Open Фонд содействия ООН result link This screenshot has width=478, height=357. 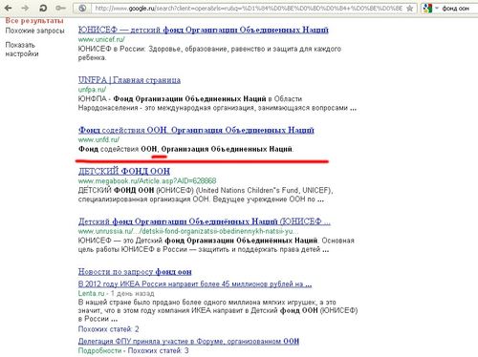[196, 130]
